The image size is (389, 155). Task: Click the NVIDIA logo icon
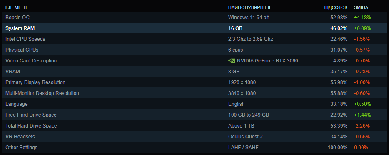[x=232, y=61]
